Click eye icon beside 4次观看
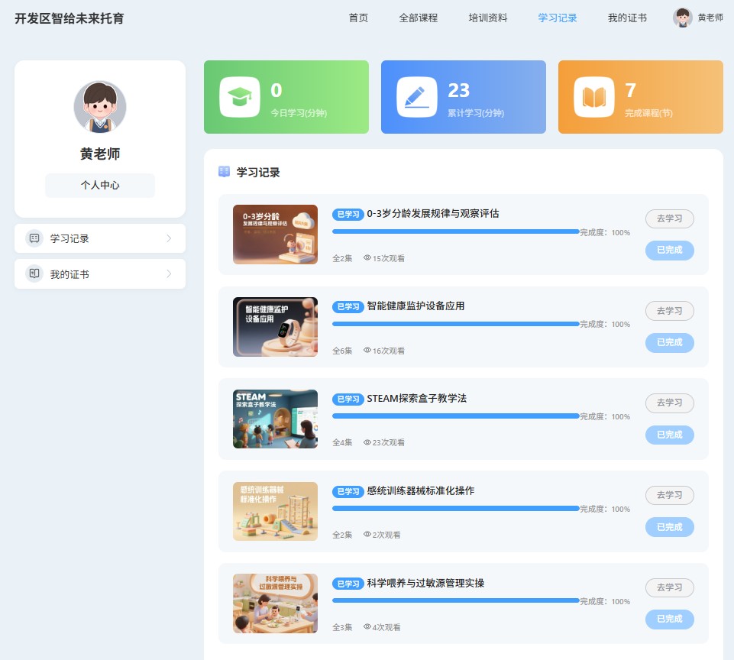Viewport: 734px width, 660px height. click(x=367, y=627)
